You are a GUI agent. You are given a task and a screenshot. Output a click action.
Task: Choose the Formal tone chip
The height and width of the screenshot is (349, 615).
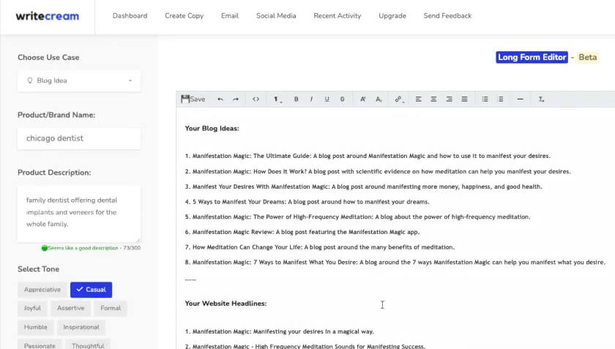pyautogui.click(x=110, y=308)
